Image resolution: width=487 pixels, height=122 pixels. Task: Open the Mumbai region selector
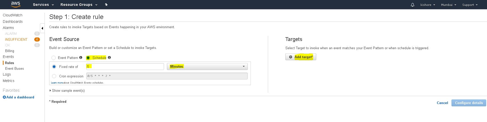(x=448, y=5)
